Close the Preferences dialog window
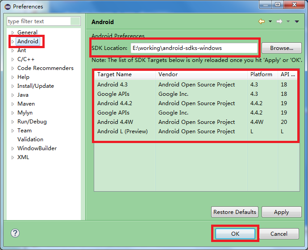This screenshot has width=308, height=250. [294, 4]
